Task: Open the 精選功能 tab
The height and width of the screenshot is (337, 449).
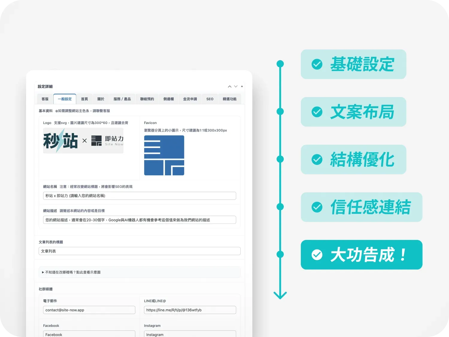Action: [230, 99]
